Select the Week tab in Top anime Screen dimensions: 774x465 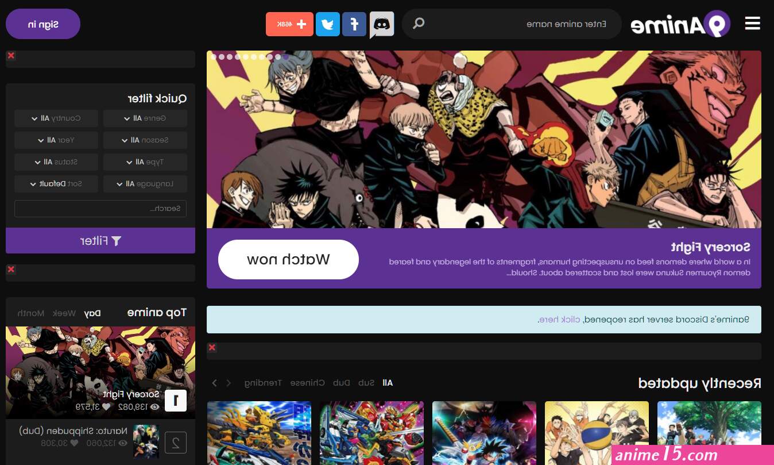tap(64, 313)
